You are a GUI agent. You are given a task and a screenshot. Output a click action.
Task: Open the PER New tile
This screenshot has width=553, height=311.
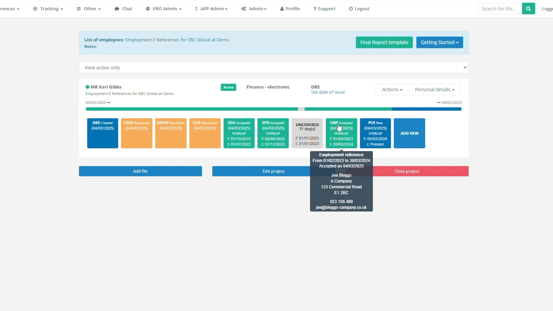pyautogui.click(x=375, y=133)
